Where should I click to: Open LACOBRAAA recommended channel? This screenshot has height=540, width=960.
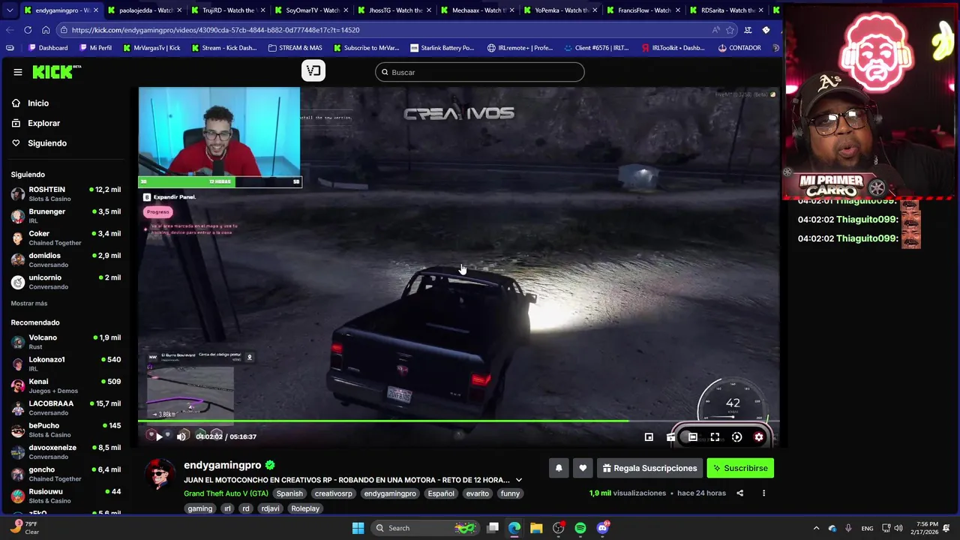[66, 408]
